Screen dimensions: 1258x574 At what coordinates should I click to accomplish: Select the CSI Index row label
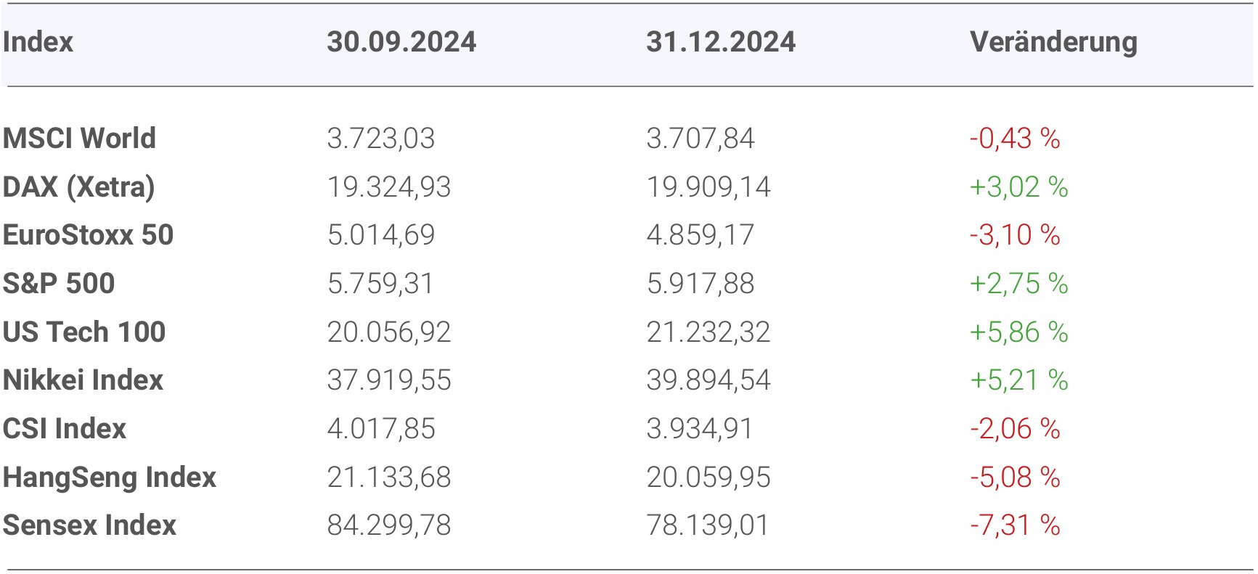pyautogui.click(x=65, y=429)
